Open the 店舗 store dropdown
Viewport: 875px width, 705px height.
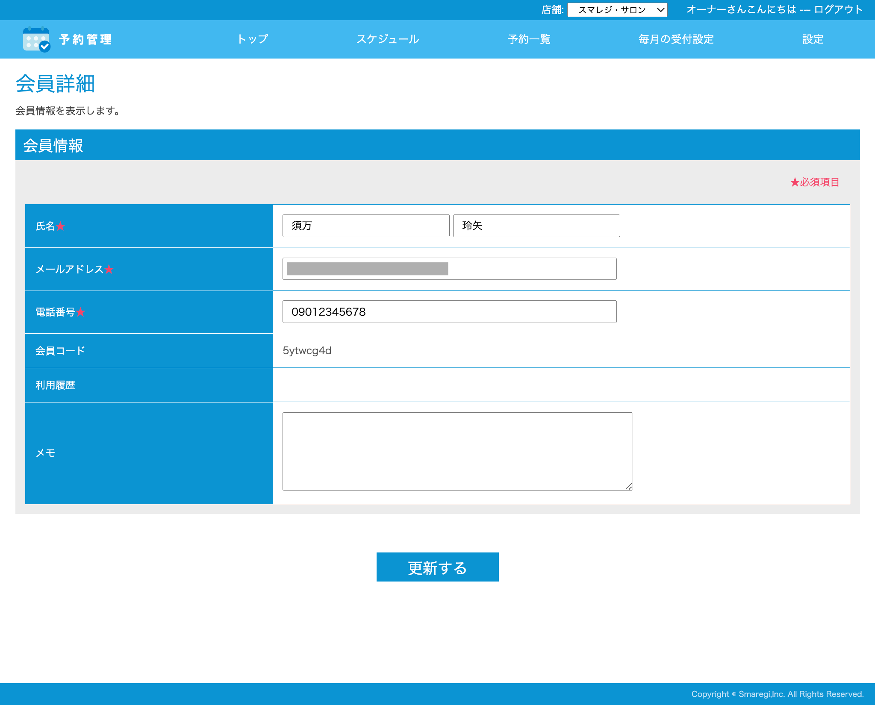[x=617, y=10]
